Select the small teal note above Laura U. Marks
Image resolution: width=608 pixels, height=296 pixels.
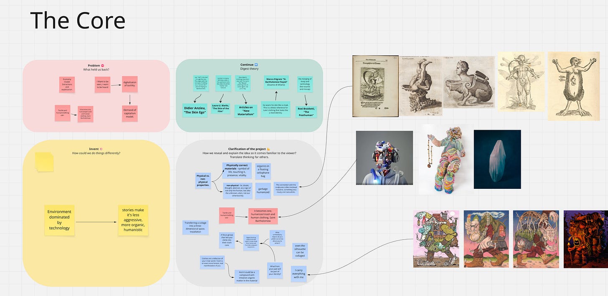(223, 83)
